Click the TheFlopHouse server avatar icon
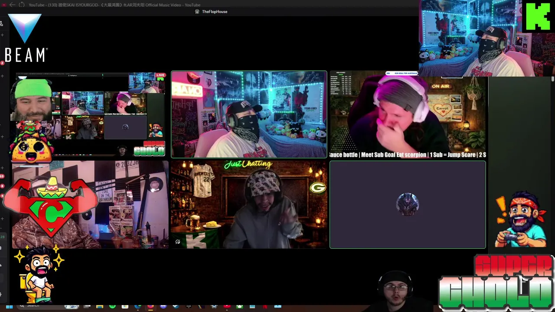Image resolution: width=555 pixels, height=312 pixels. 197,12
